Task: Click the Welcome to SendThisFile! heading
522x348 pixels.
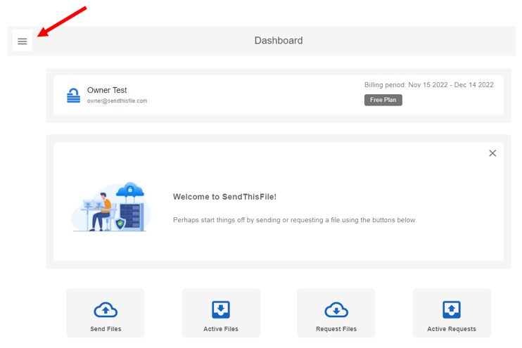Action: pos(224,197)
